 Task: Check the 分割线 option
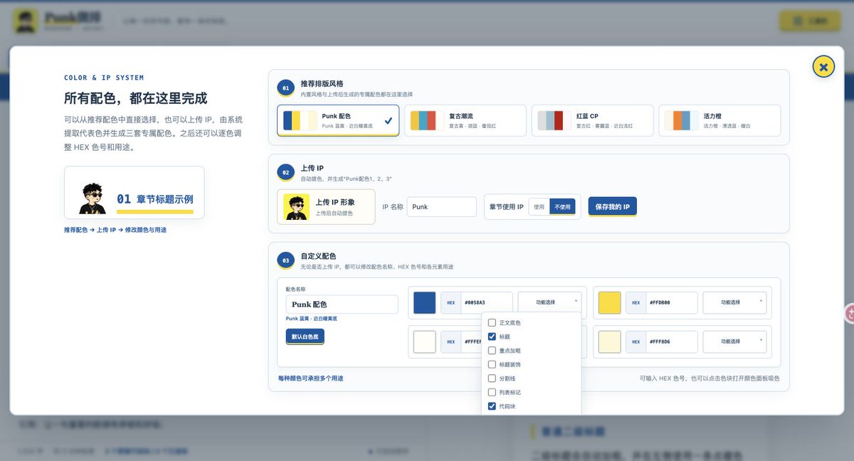point(492,378)
